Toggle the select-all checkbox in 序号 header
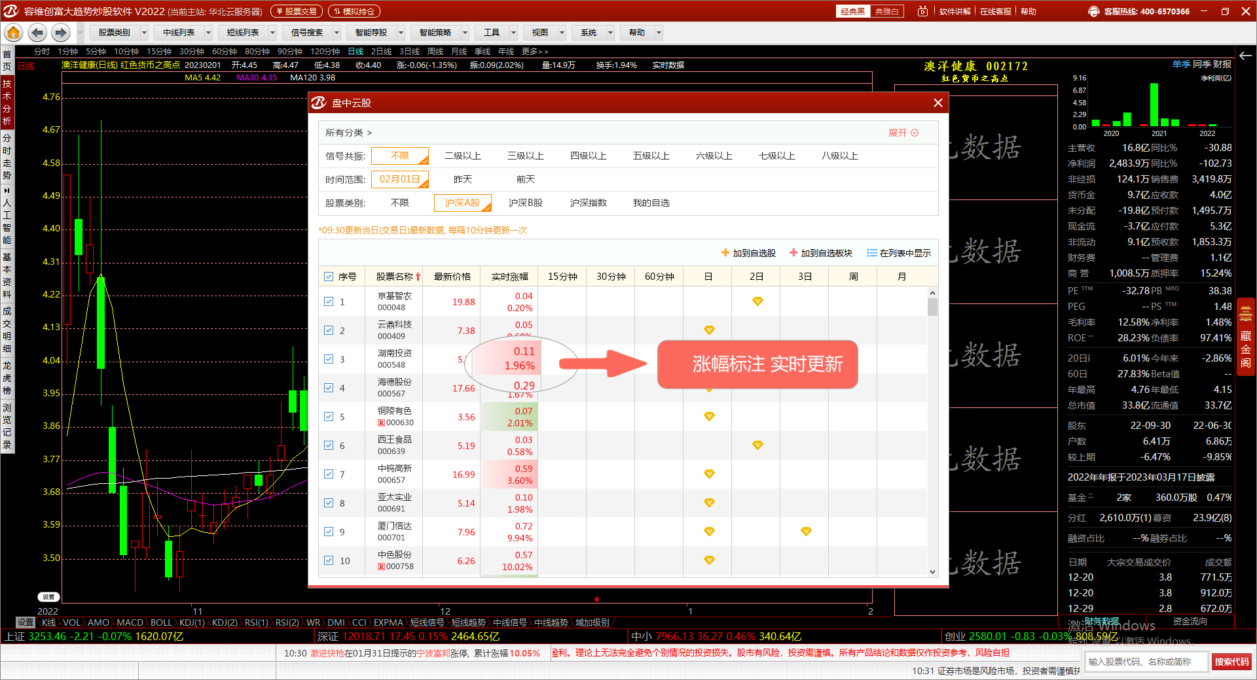This screenshot has height=680, width=1257. click(329, 277)
